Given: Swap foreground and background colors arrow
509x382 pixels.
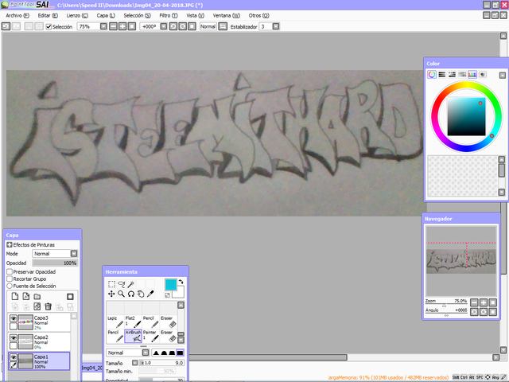Looking at the screenshot, I should (181, 282).
